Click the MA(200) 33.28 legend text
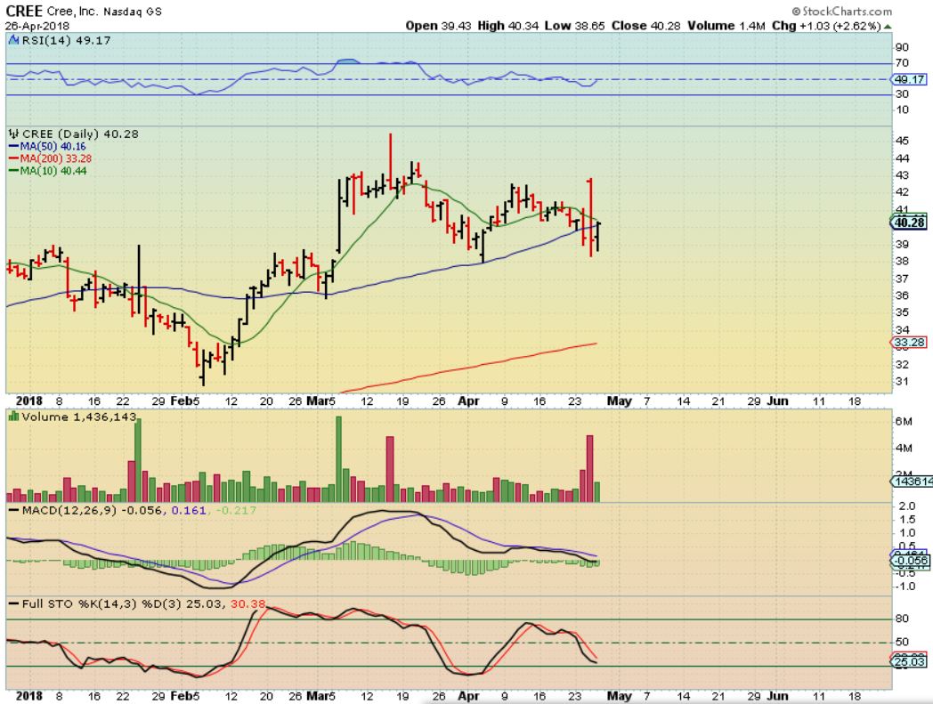Image resolution: width=933 pixels, height=704 pixels. pyautogui.click(x=56, y=159)
